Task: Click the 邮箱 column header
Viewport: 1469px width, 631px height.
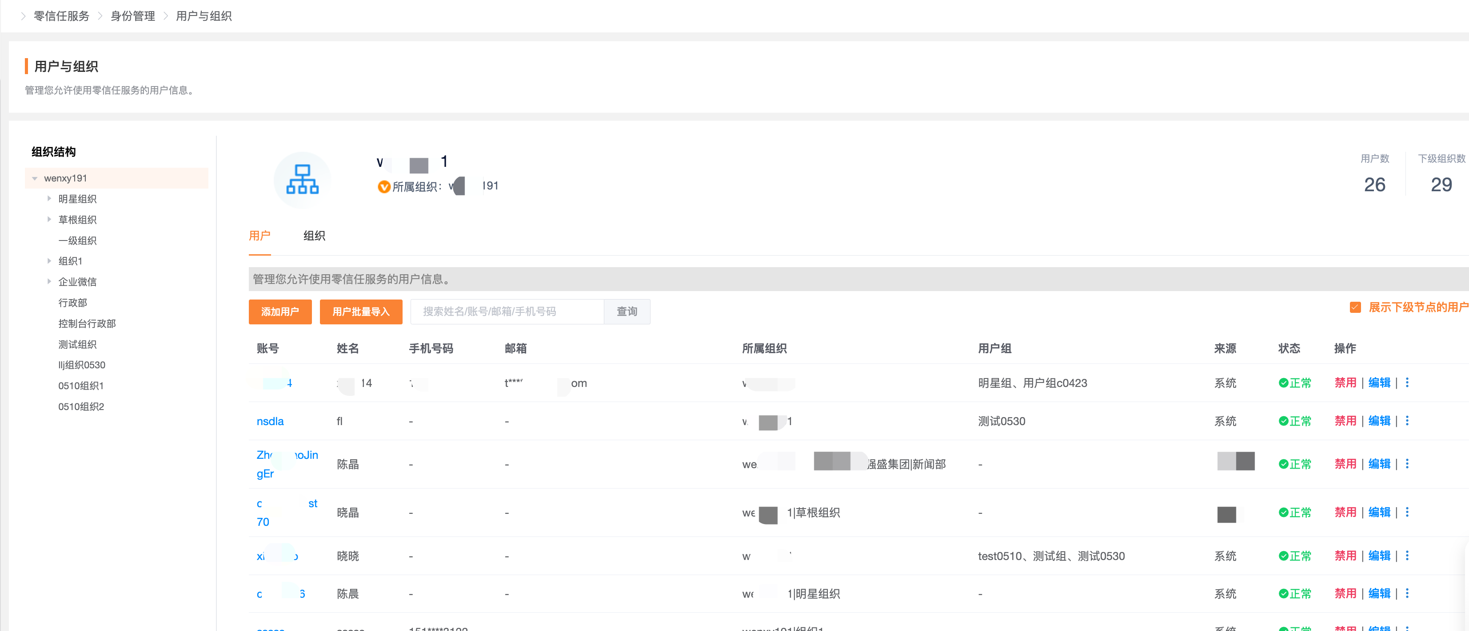Action: (515, 348)
